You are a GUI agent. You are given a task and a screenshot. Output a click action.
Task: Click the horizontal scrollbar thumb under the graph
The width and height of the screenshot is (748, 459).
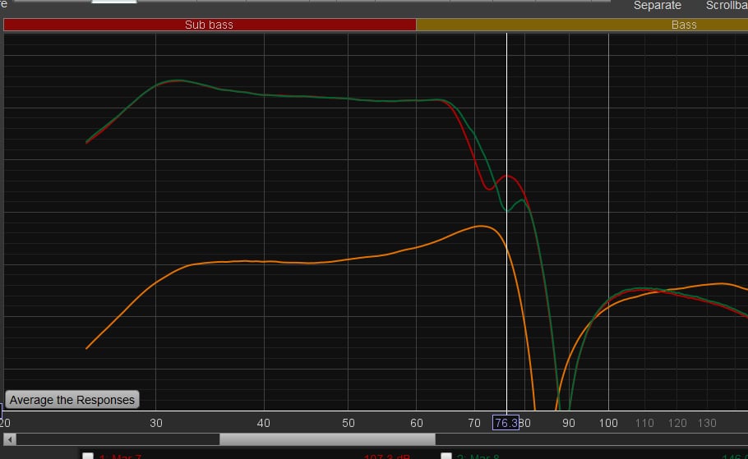(x=327, y=439)
